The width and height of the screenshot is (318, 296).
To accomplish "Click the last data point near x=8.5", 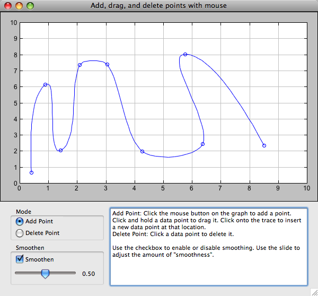I will pos(264,145).
